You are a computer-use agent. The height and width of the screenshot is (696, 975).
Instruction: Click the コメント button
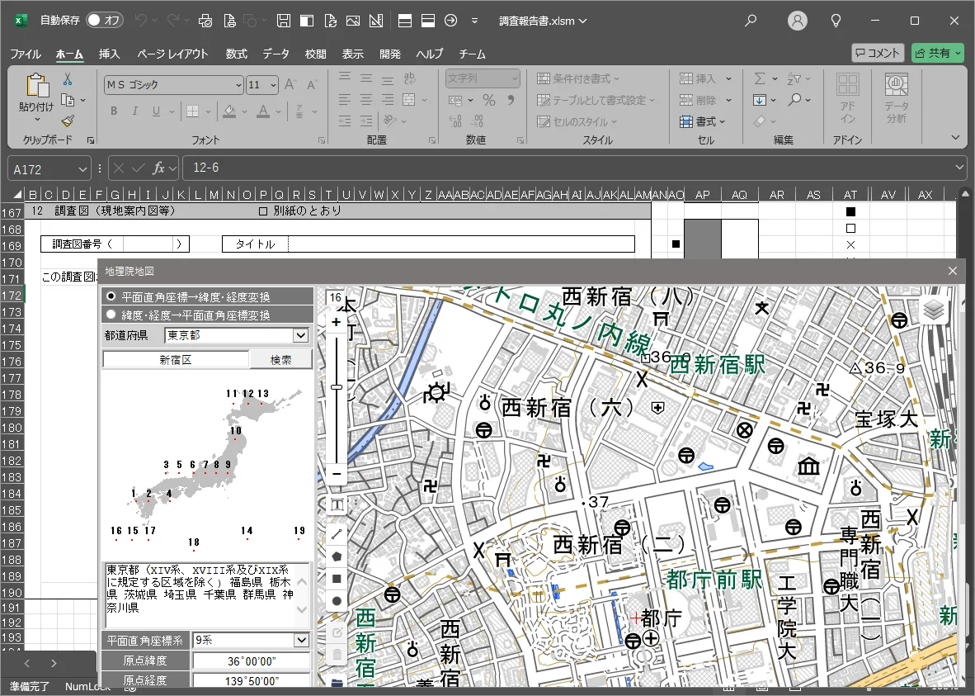(x=878, y=53)
